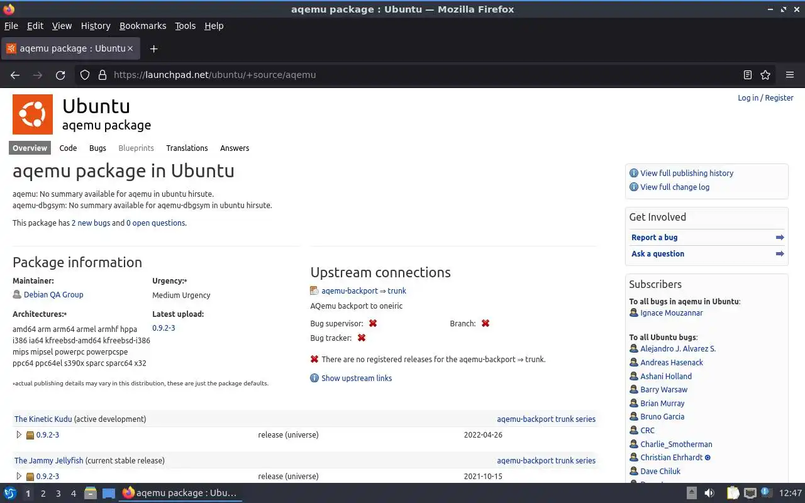
Task: Open the Edit menu
Action: [x=35, y=26]
